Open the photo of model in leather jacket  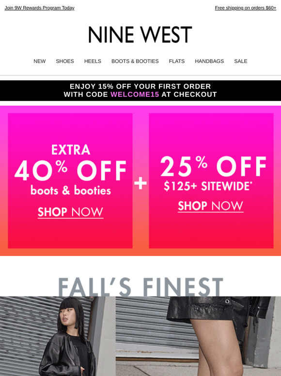point(58,336)
